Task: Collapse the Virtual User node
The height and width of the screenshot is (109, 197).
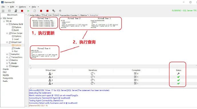Action: [x=7, y=42]
